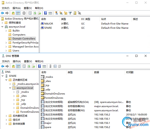Select NS record for major.azureyun.local.
This screenshot has height=129, width=150.
[x=86, y=106]
